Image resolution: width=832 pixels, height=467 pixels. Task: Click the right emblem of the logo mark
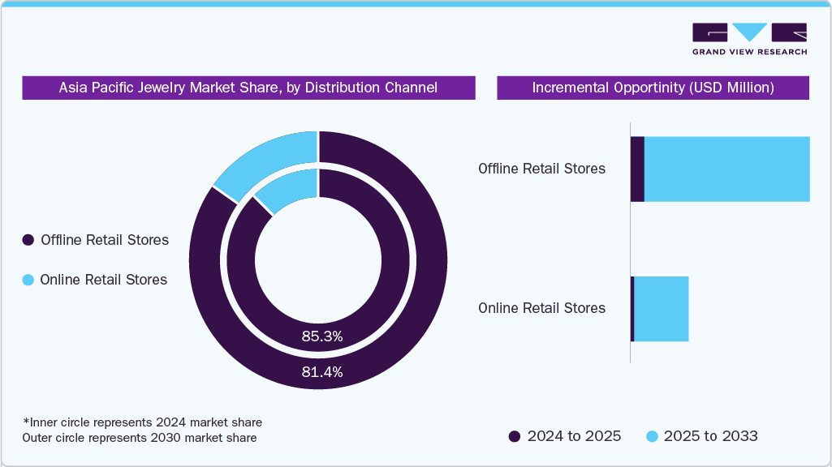point(789,32)
